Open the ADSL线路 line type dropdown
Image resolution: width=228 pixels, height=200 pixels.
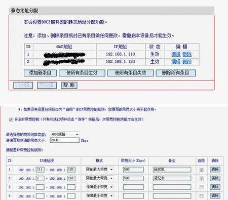[x=65, y=134]
